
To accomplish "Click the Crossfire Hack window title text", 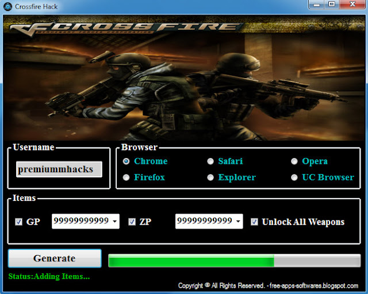I will pos(36,6).
